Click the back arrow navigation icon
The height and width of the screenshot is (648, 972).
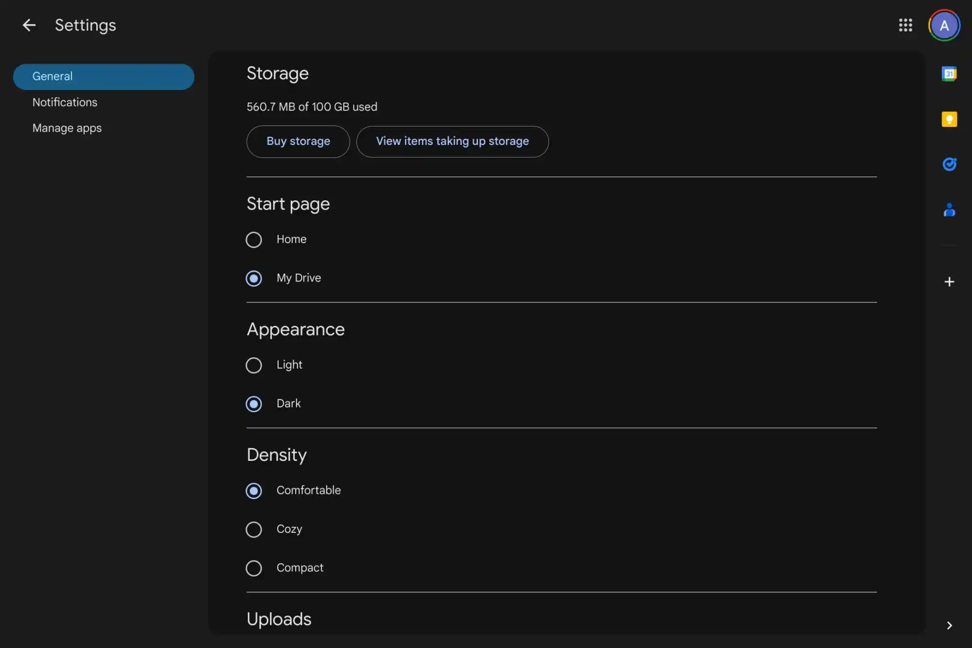28,25
